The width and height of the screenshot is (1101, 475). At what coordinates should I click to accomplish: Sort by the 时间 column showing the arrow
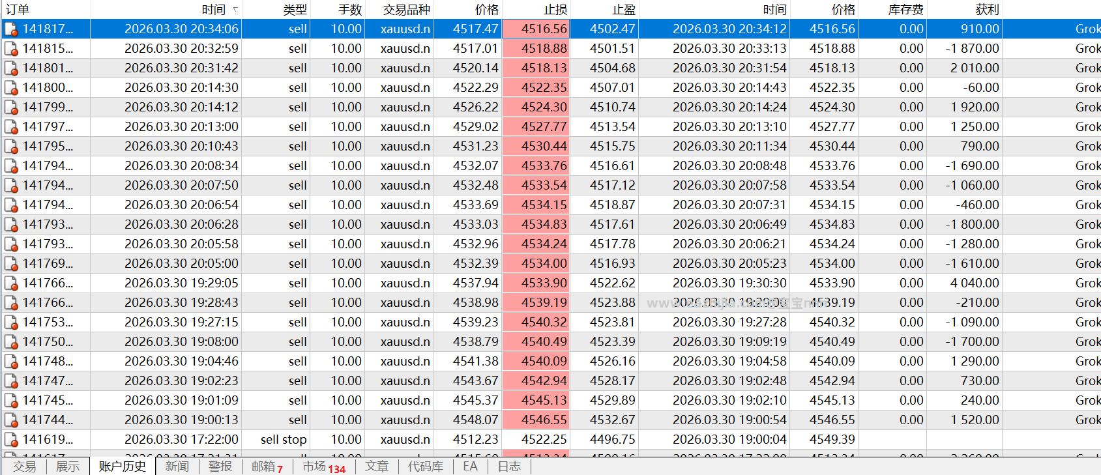(166, 10)
